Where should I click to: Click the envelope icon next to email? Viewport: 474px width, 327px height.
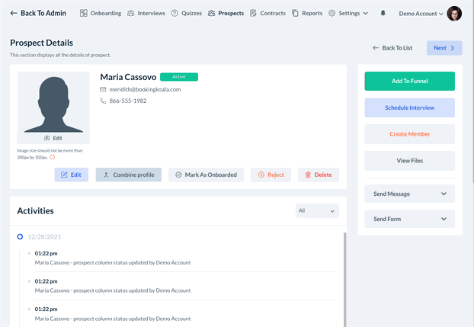pyautogui.click(x=103, y=89)
